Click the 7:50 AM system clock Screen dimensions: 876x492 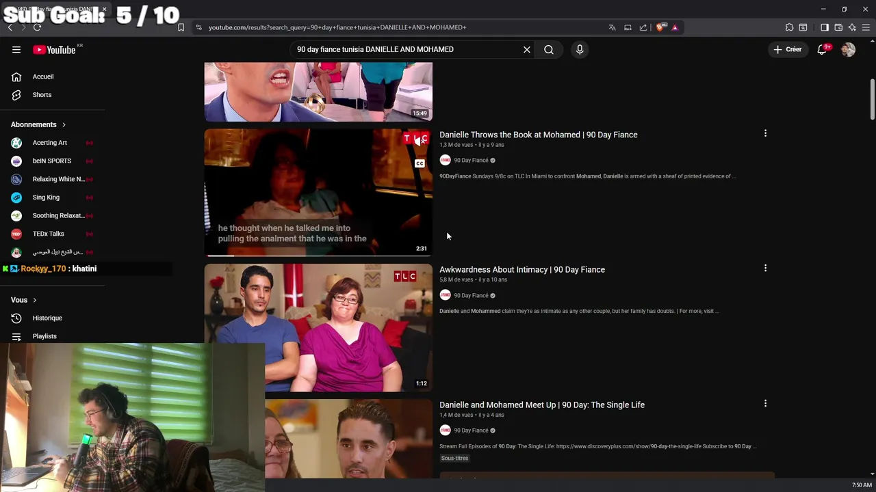862,485
